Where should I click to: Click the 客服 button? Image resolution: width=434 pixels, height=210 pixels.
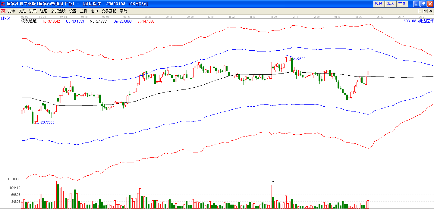tap(378, 4)
